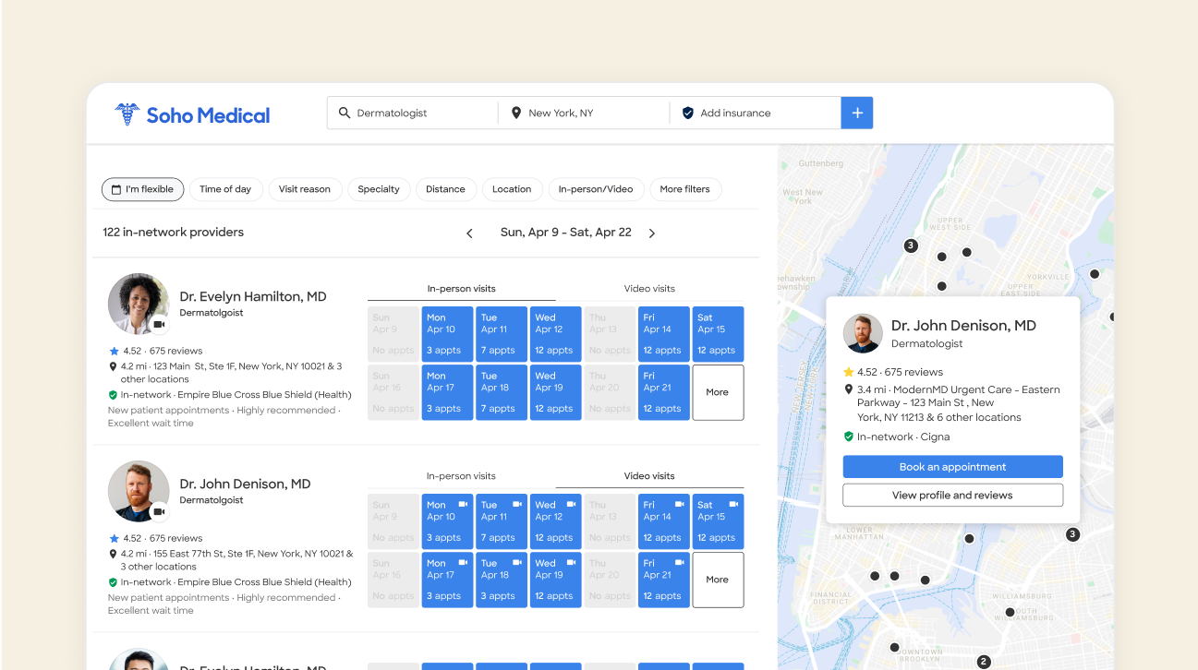Screen dimensions: 1198x670
Task: Switch Dr. Hamilton to Video visits tab
Action: click(649, 289)
